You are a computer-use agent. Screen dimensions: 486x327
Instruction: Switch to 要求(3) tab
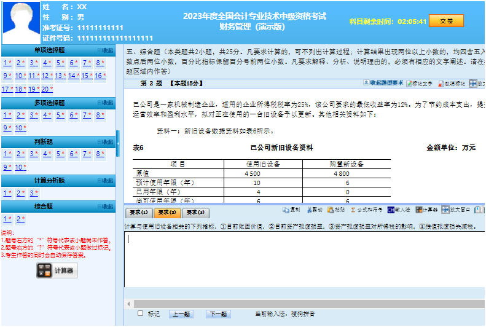pos(195,213)
